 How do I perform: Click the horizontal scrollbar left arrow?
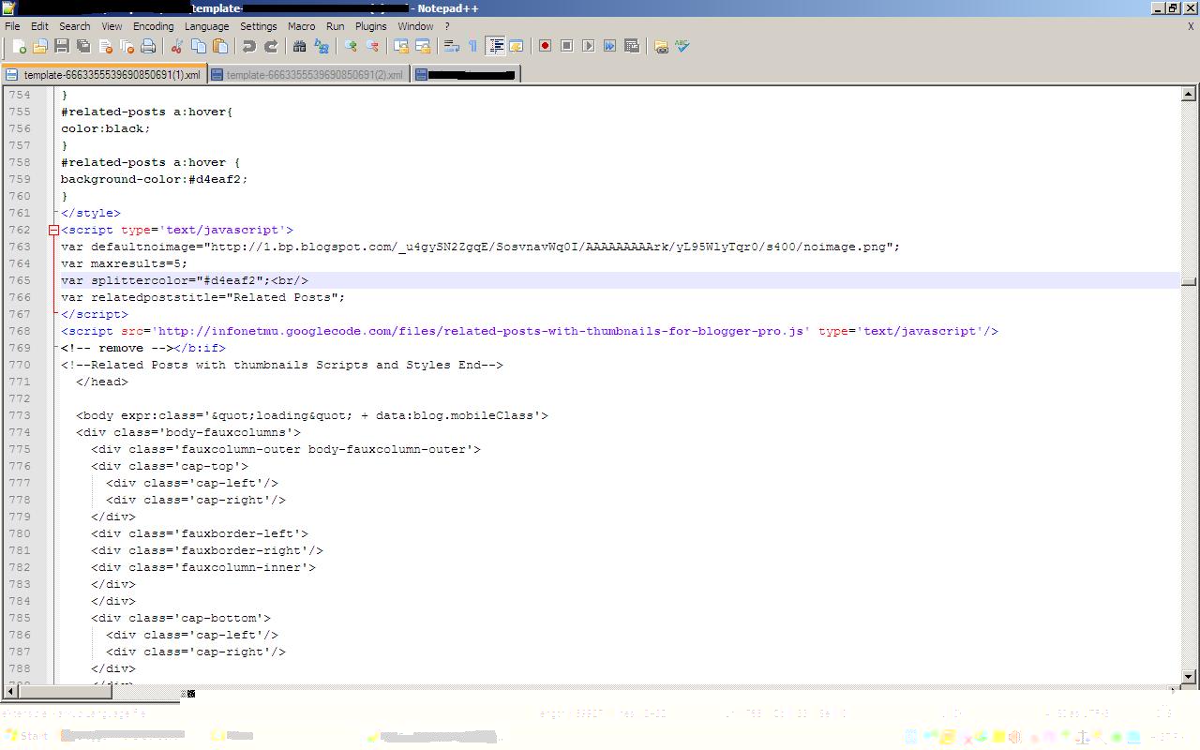(10, 693)
